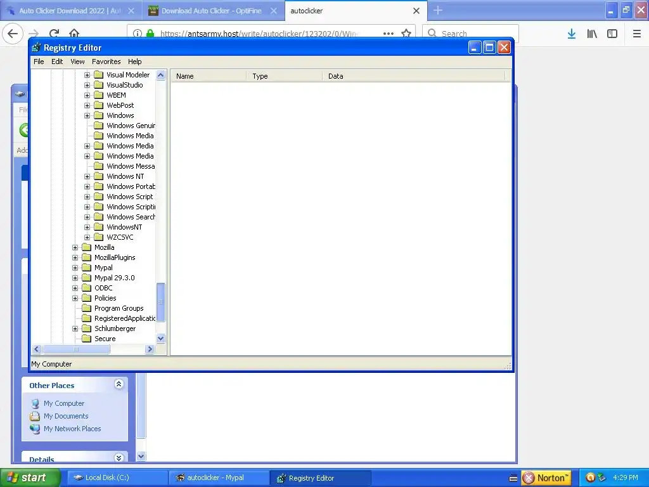Image resolution: width=649 pixels, height=487 pixels.
Task: Open the Edit menu in Registry Editor
Action: 57,62
